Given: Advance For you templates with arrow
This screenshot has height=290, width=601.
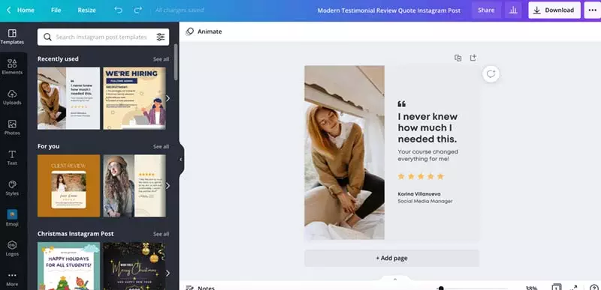Looking at the screenshot, I should (x=168, y=186).
